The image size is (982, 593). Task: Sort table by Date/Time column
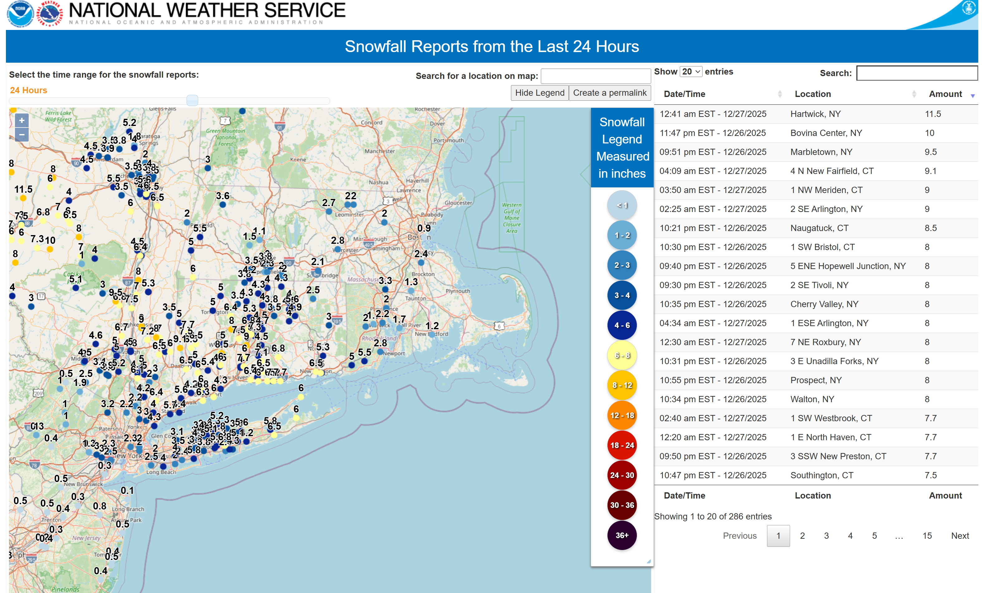[684, 94]
